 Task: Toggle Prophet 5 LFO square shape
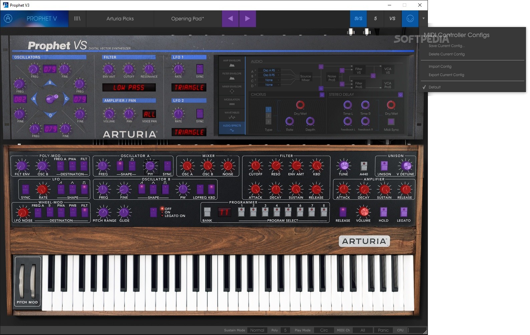tap(84, 189)
